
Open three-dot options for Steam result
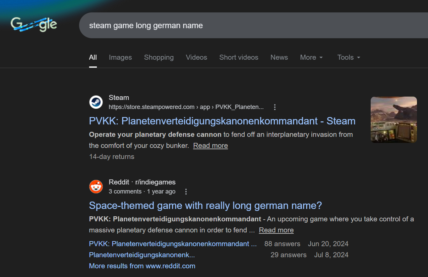point(275,107)
